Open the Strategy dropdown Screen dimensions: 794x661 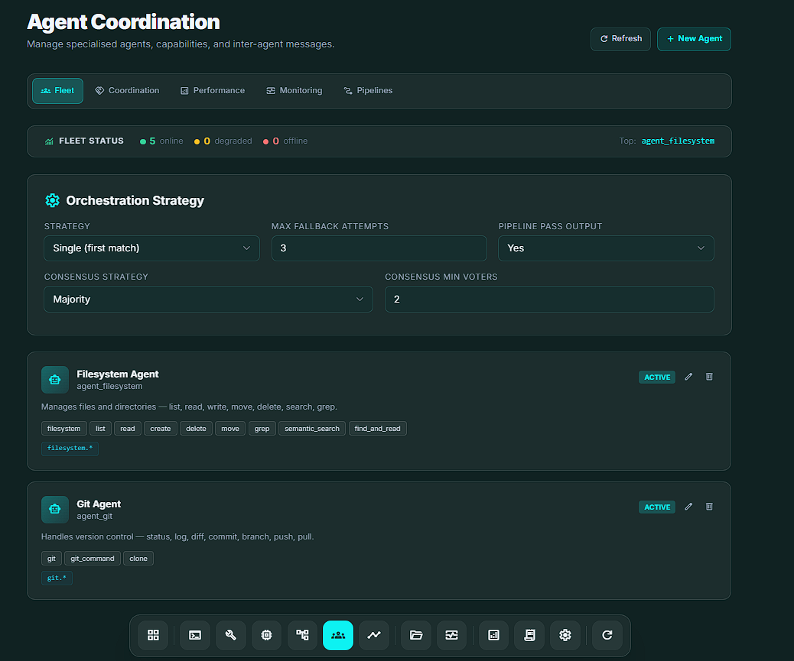(151, 248)
